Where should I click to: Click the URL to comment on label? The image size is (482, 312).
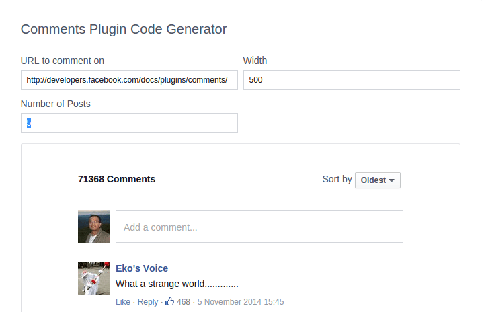pyautogui.click(x=63, y=61)
